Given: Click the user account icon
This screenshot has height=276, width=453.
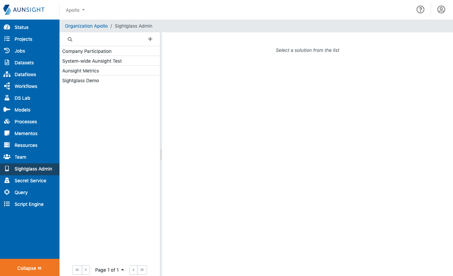Looking at the screenshot, I should point(441,9).
